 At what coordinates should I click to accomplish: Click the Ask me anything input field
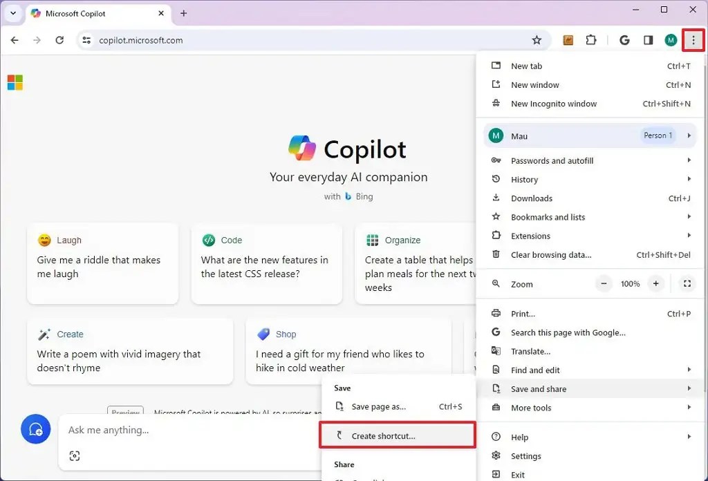tap(173, 429)
